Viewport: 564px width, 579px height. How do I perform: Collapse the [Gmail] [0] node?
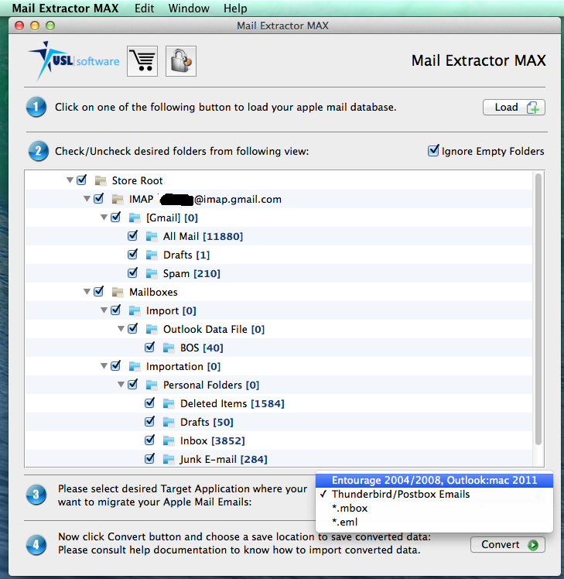[104, 218]
